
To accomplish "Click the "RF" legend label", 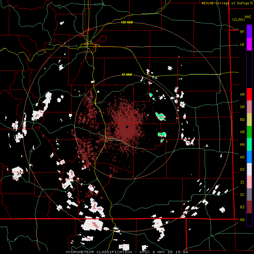I will [242, 32].
